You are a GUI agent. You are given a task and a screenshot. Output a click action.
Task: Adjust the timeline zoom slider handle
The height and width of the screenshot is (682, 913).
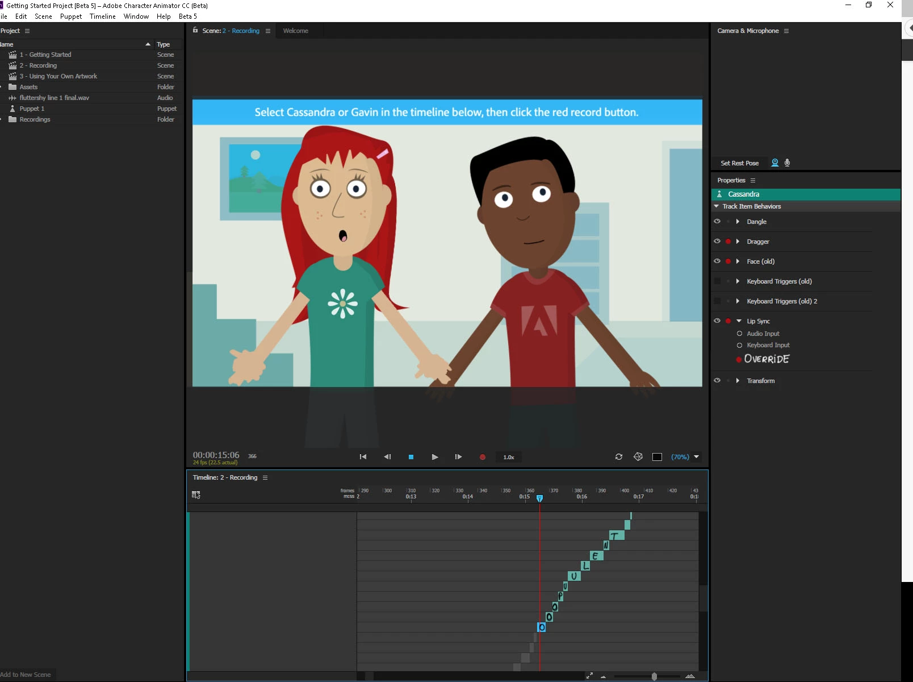tap(654, 676)
